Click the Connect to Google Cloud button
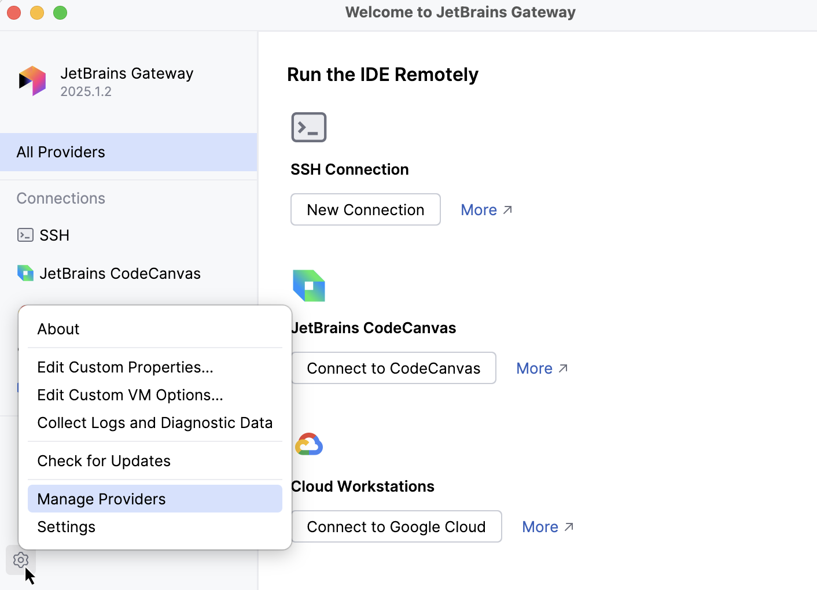817x590 pixels. [x=396, y=526]
